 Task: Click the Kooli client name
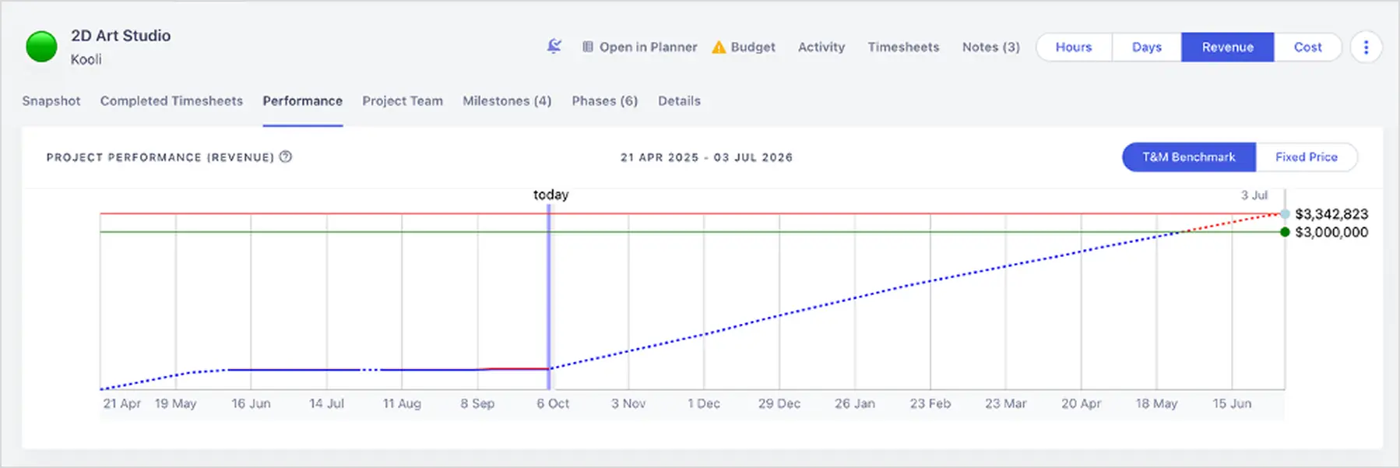pos(86,59)
